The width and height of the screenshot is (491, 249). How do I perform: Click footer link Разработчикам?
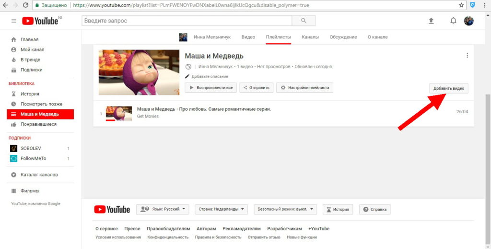[x=285, y=229]
